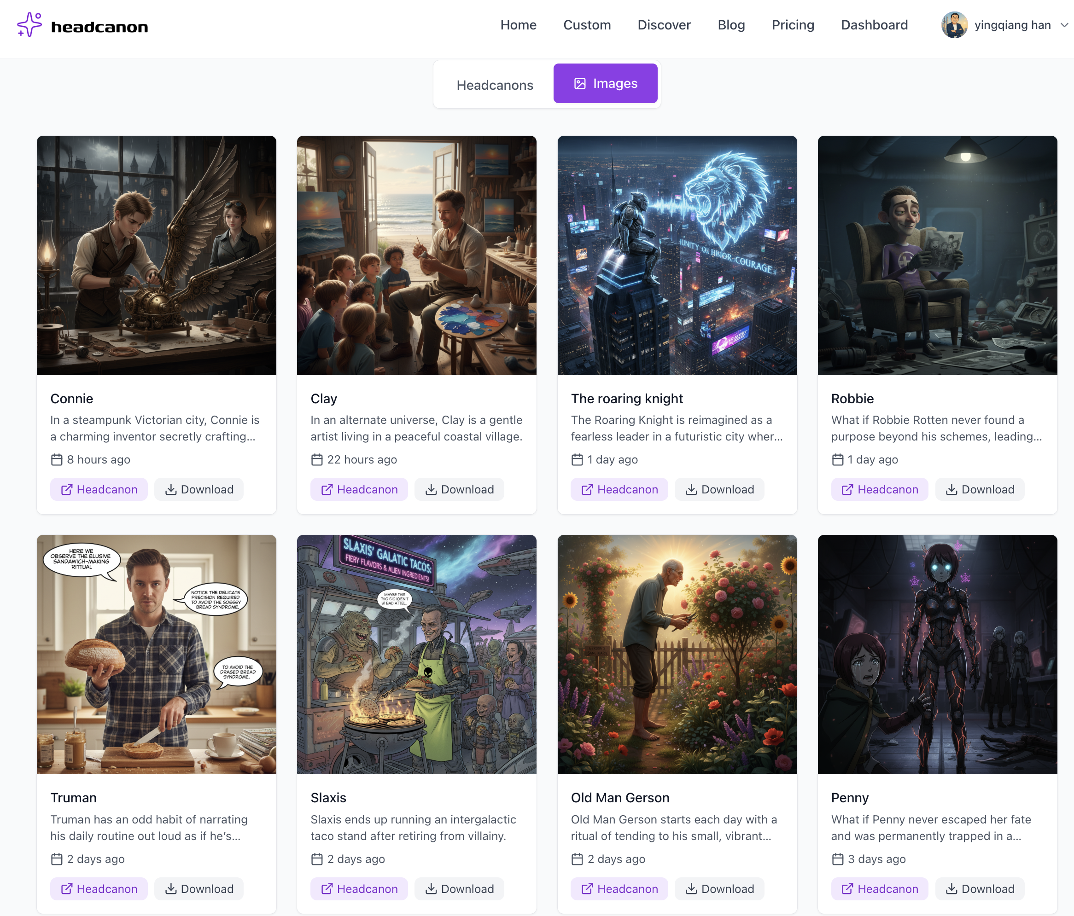Click the calendar icon beside 22 hours ago
The image size is (1074, 916).
coord(317,459)
